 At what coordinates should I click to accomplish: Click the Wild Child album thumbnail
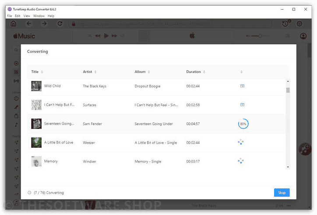point(36,86)
